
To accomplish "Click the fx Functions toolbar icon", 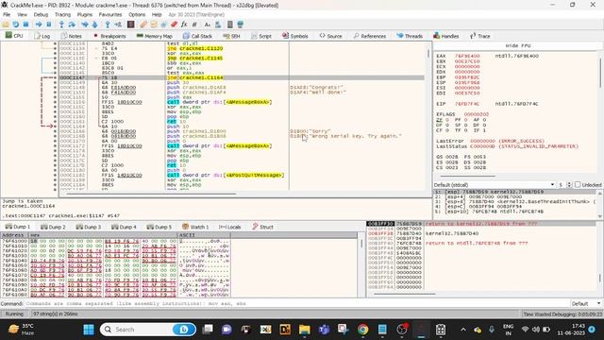I will (184, 25).
